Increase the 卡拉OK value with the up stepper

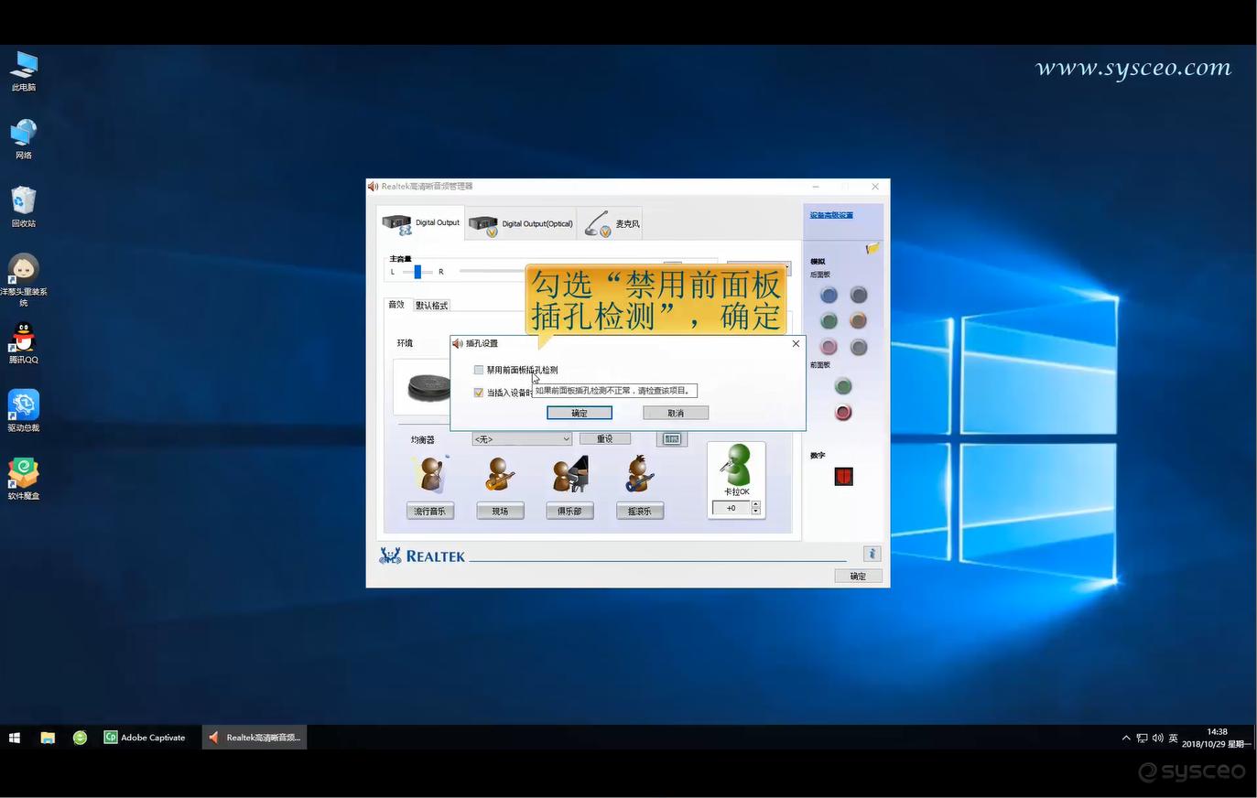[x=755, y=504]
